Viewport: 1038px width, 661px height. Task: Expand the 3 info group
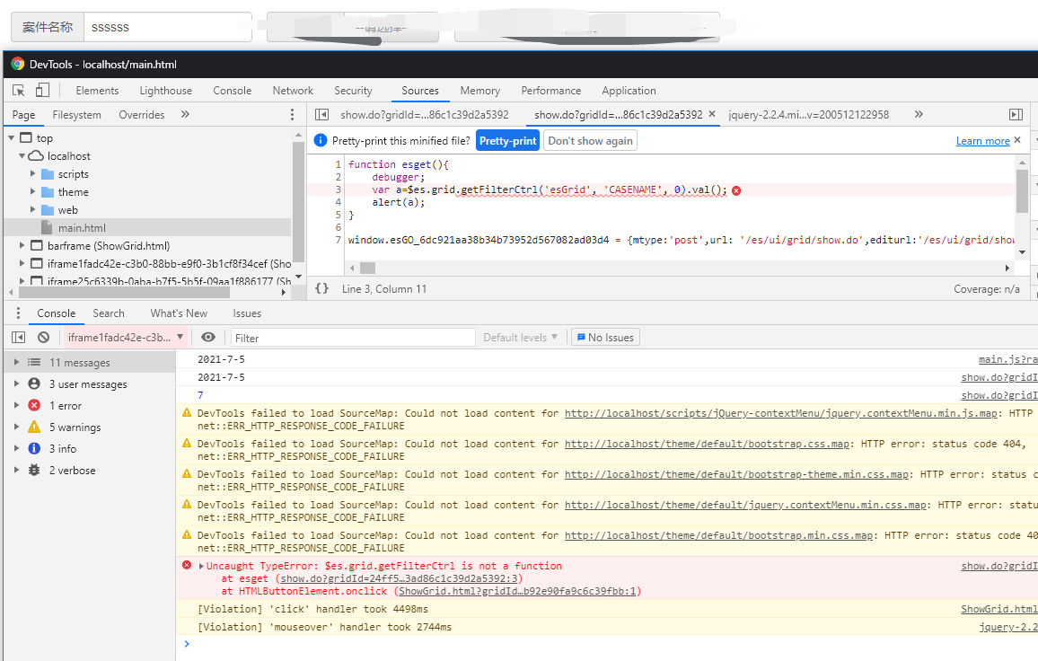16,448
